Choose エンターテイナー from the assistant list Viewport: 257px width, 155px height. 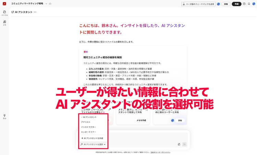[x=88, y=131]
